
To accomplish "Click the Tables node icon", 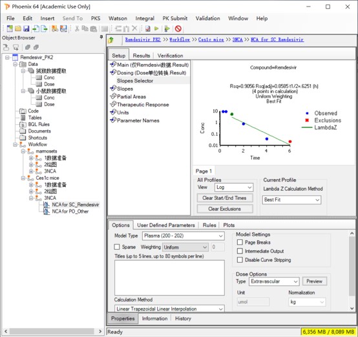I will (23, 118).
